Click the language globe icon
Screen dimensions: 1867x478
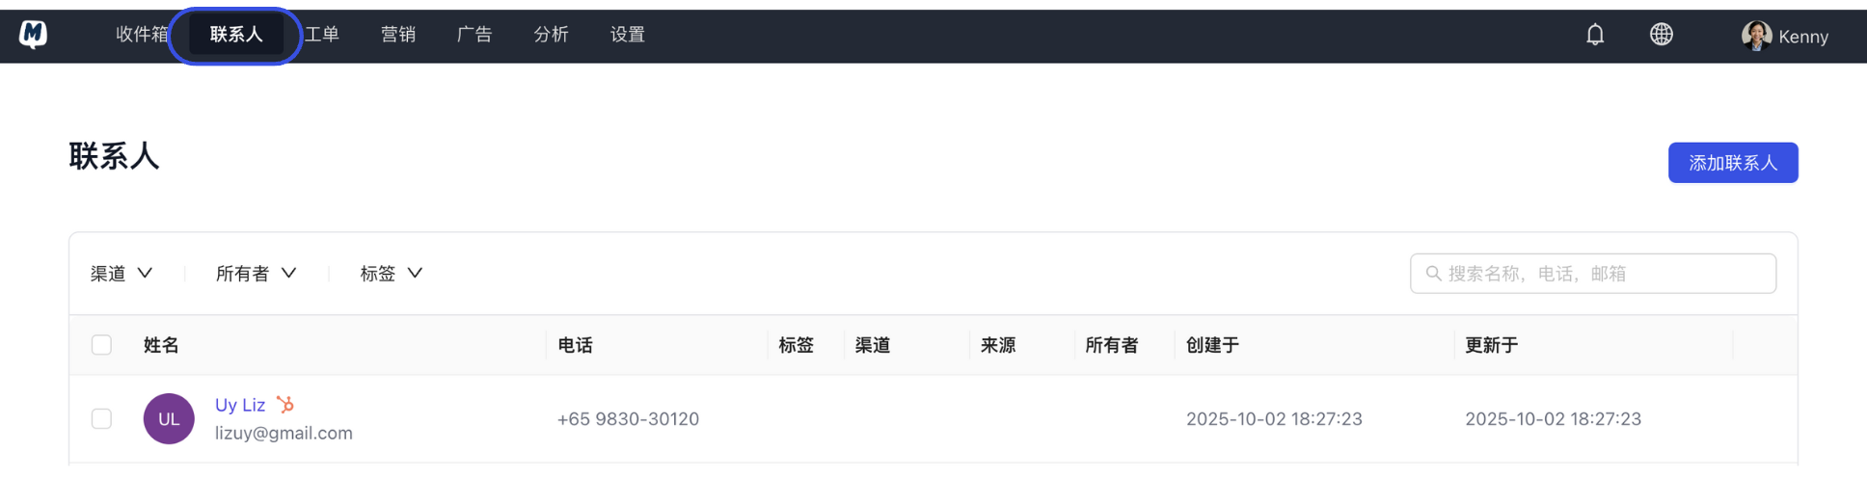click(x=1661, y=35)
